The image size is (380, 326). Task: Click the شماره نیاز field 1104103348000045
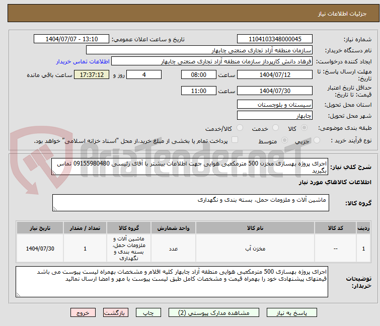tap(275, 39)
